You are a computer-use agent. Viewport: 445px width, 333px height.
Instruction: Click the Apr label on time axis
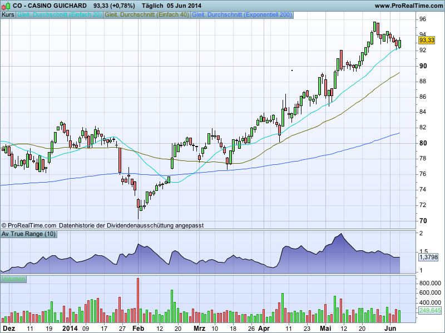pyautogui.click(x=264, y=329)
